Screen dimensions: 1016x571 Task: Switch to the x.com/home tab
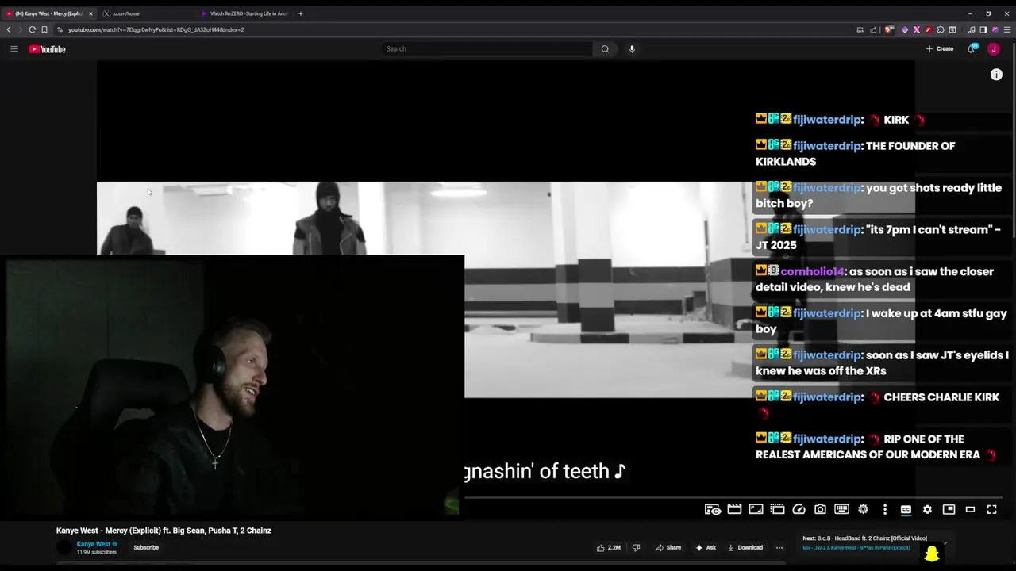147,13
